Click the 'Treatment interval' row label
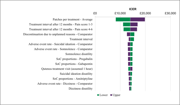Viewport: 180px width, 105px height. [x=80, y=39]
